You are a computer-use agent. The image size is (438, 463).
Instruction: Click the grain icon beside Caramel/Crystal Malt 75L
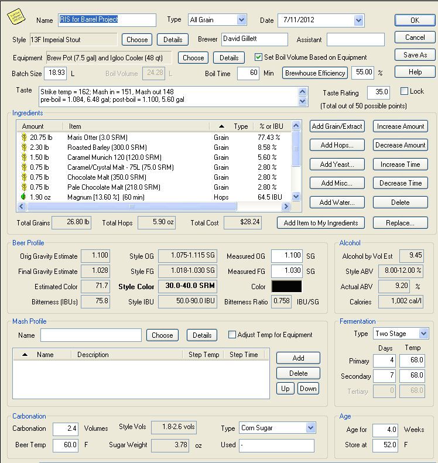point(24,167)
